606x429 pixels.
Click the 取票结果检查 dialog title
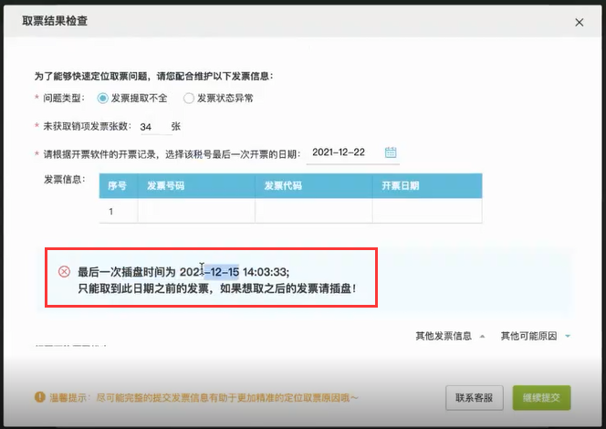coord(55,21)
